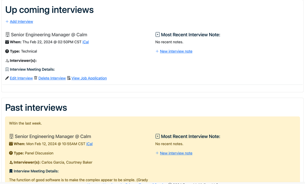The image size is (305, 184).
Task: Click the Up coming interviews heading
Action: [x=49, y=10]
